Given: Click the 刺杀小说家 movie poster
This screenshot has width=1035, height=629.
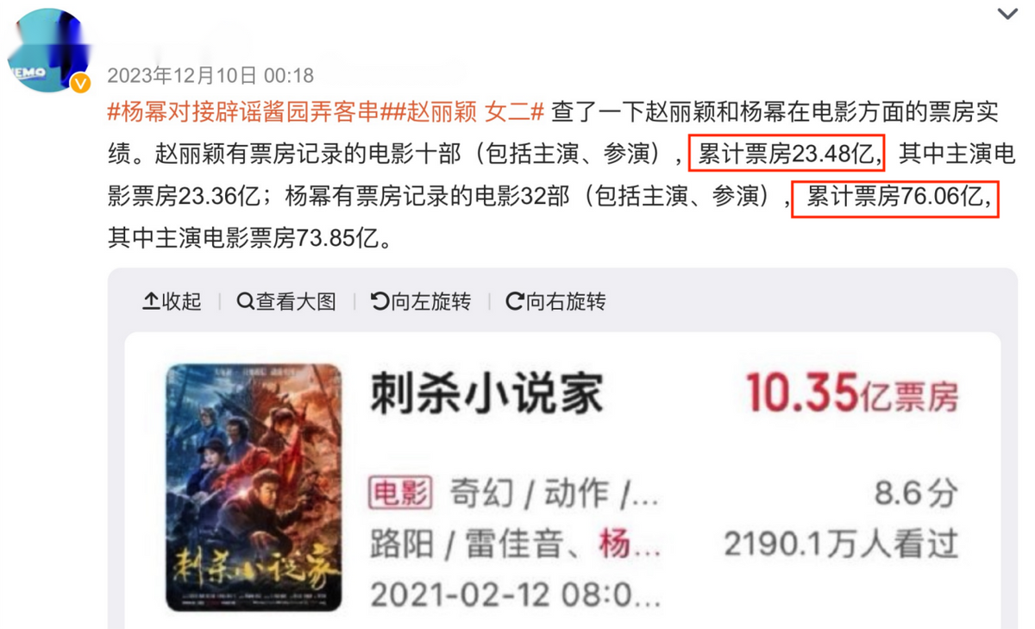Looking at the screenshot, I should 254,487.
